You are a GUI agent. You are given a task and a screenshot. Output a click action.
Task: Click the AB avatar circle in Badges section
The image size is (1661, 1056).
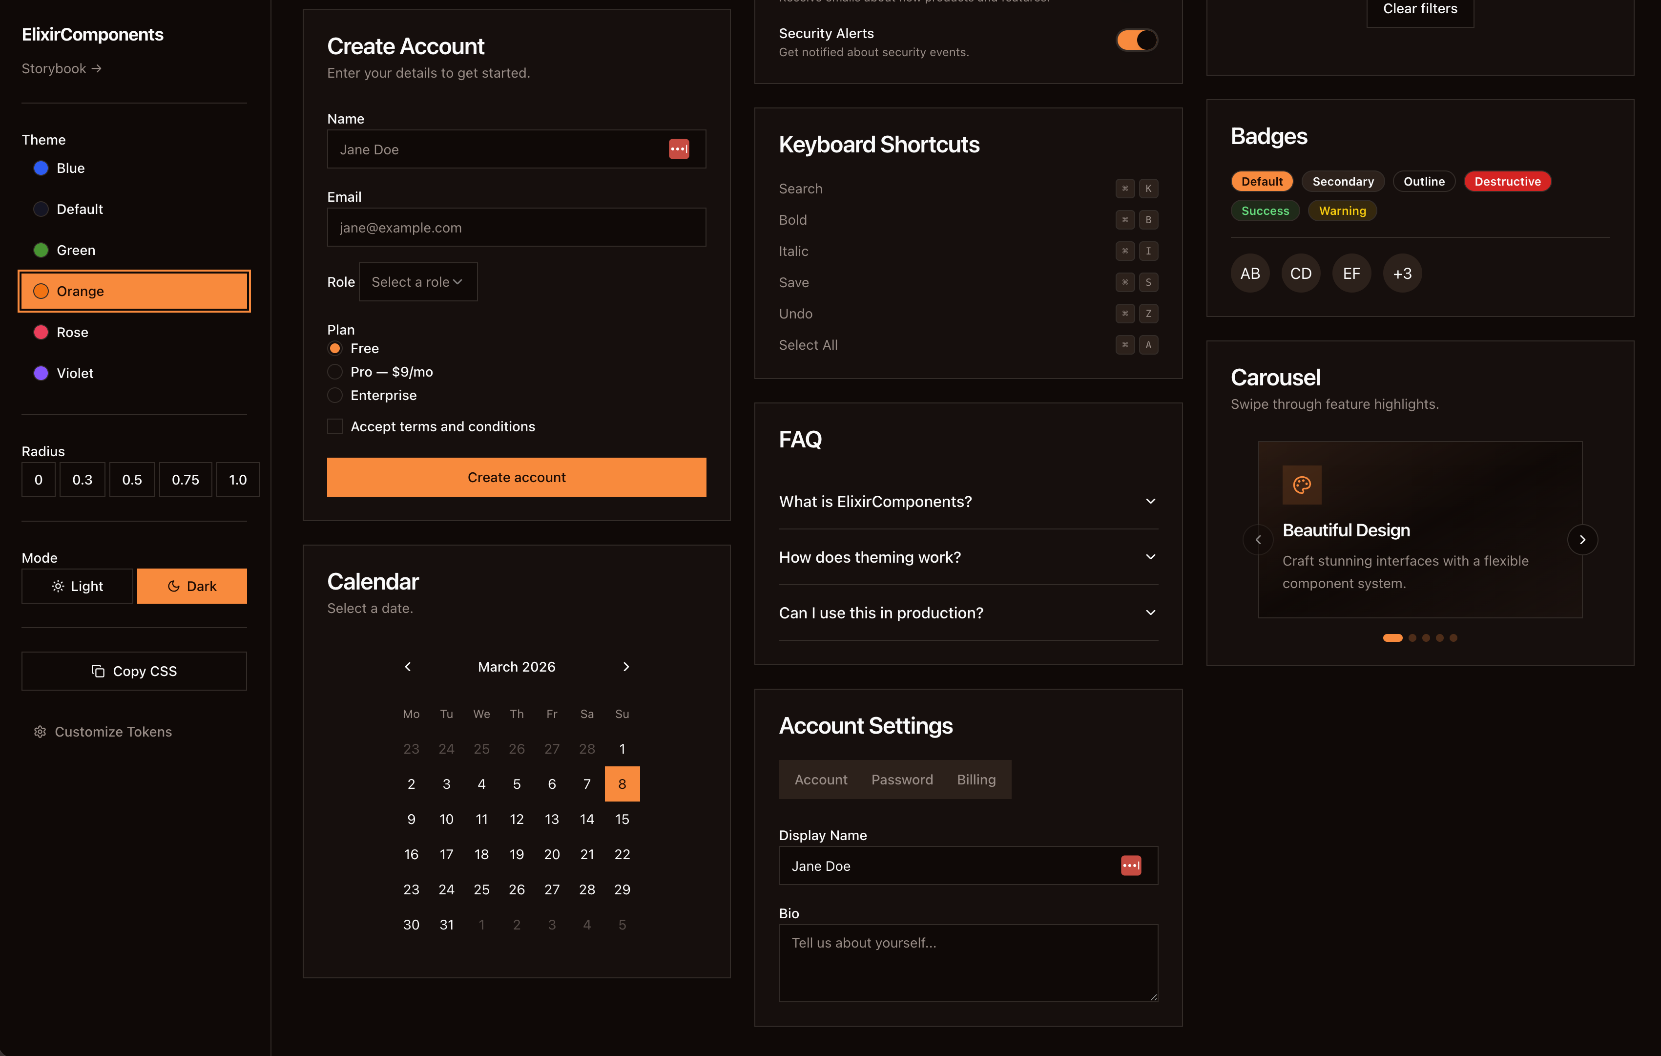(1249, 273)
